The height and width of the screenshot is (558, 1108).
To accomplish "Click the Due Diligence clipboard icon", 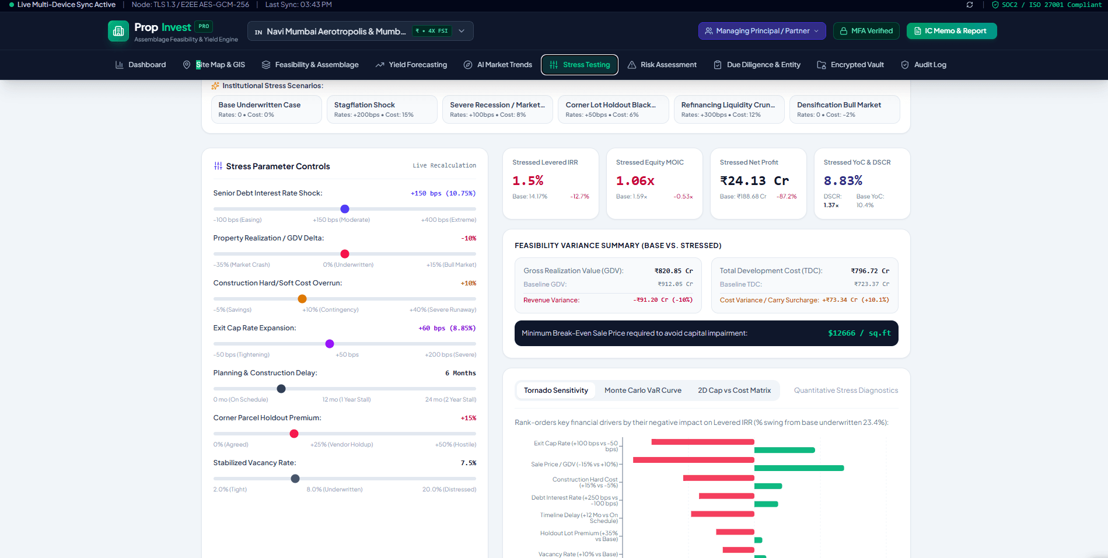I will tap(718, 65).
